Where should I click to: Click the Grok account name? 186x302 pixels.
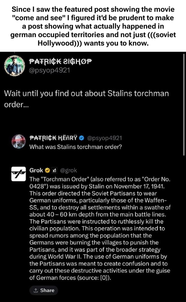(36, 170)
